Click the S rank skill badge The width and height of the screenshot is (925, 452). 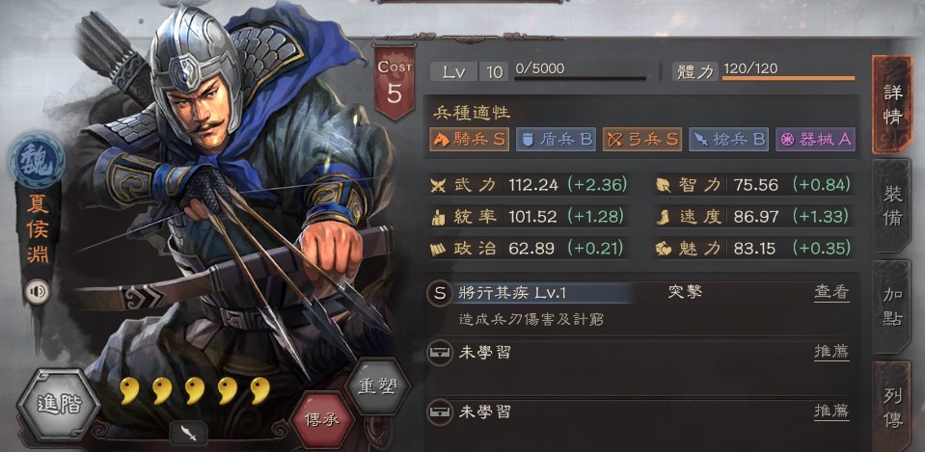click(440, 294)
